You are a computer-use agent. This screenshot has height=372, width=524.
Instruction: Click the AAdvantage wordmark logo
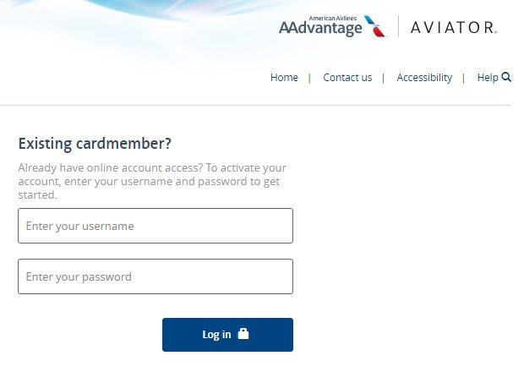click(320, 30)
